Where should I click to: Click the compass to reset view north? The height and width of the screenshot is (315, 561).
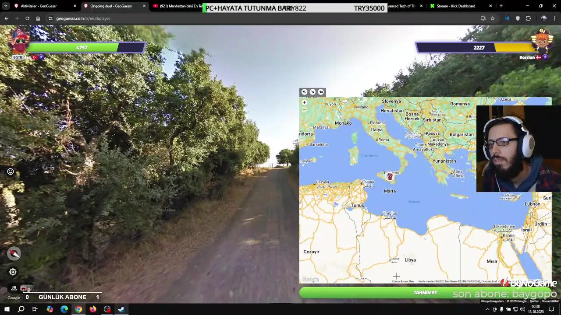point(14,253)
